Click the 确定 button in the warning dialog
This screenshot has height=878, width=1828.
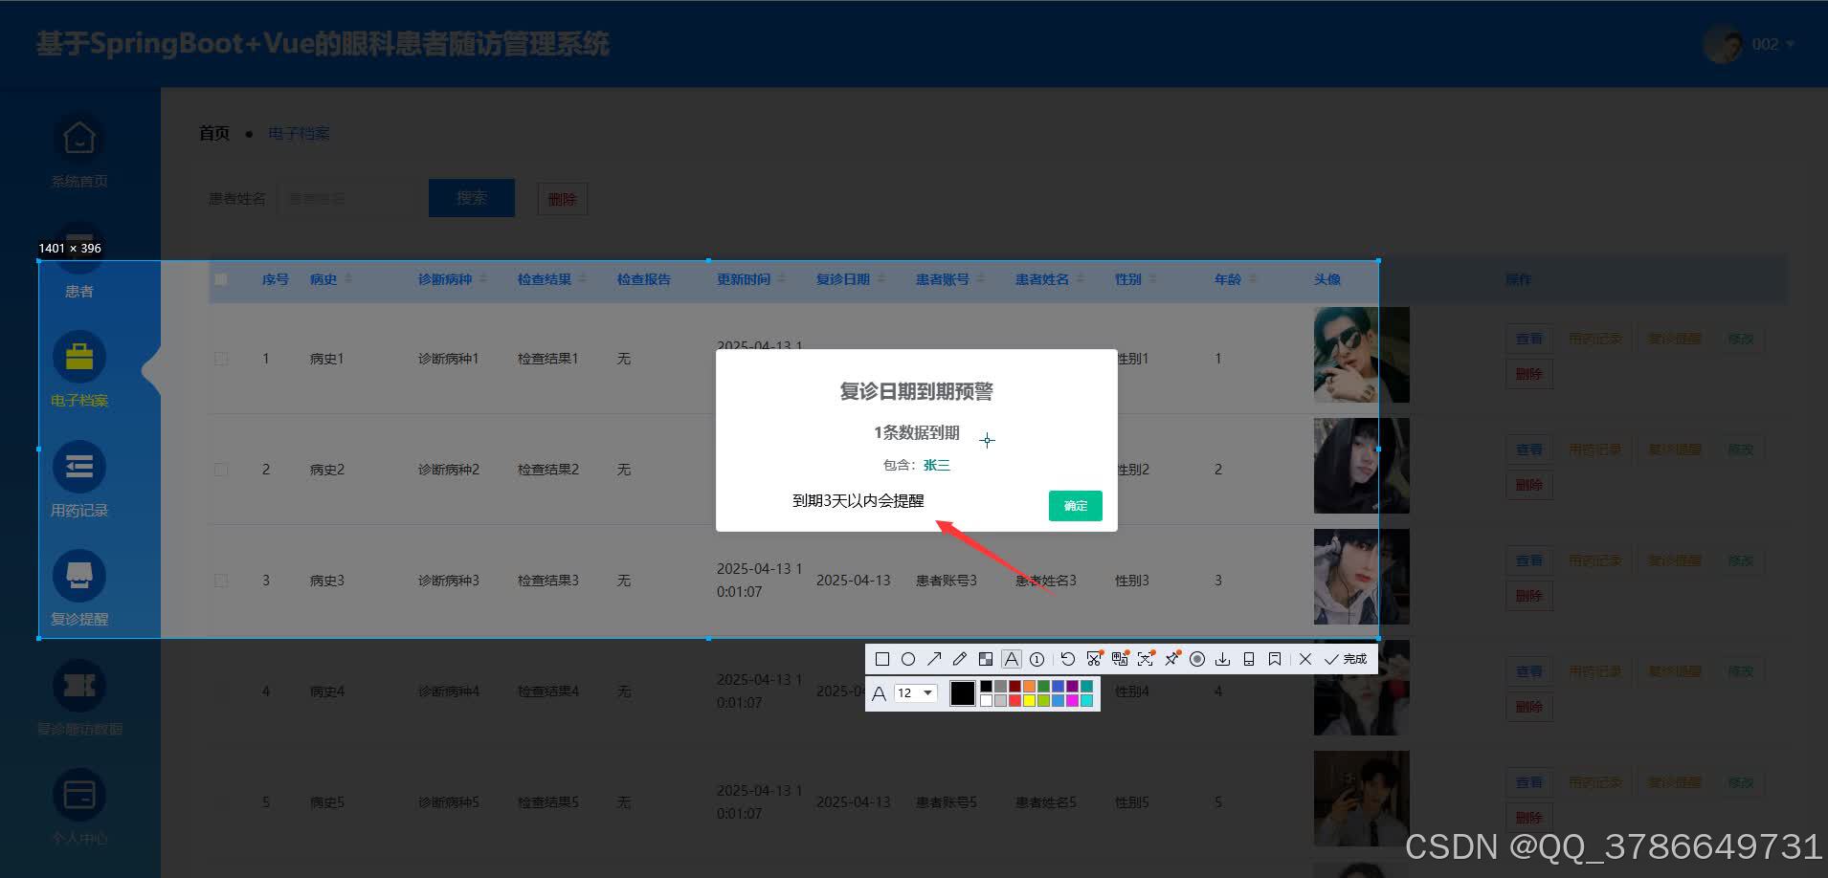pyautogui.click(x=1075, y=506)
